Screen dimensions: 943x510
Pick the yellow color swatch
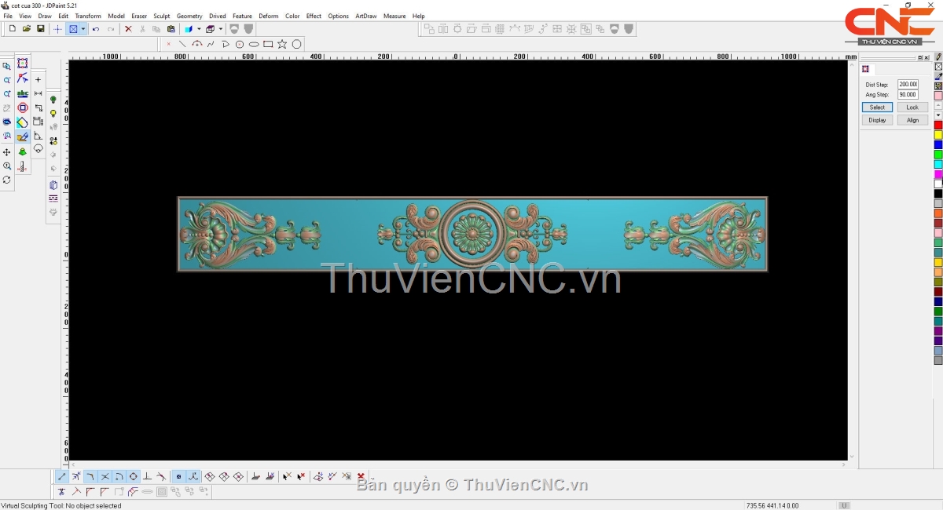tap(937, 135)
